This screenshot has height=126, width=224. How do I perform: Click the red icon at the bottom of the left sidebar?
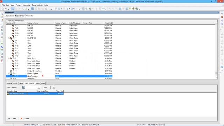(2, 61)
